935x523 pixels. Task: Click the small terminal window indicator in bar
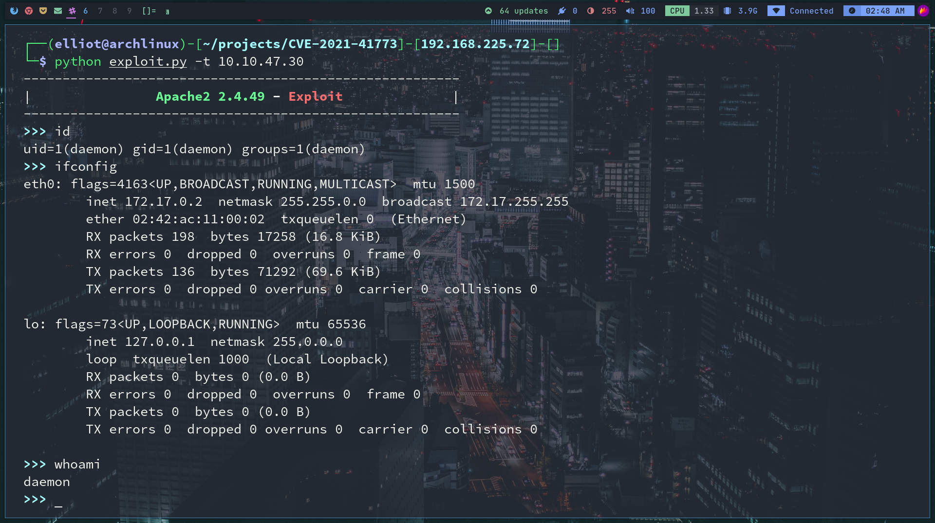[x=168, y=12]
